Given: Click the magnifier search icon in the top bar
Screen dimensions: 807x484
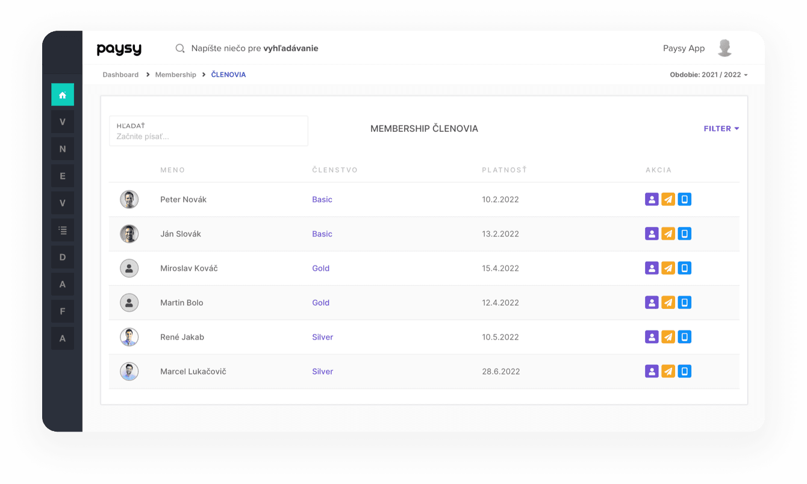Looking at the screenshot, I should (179, 48).
